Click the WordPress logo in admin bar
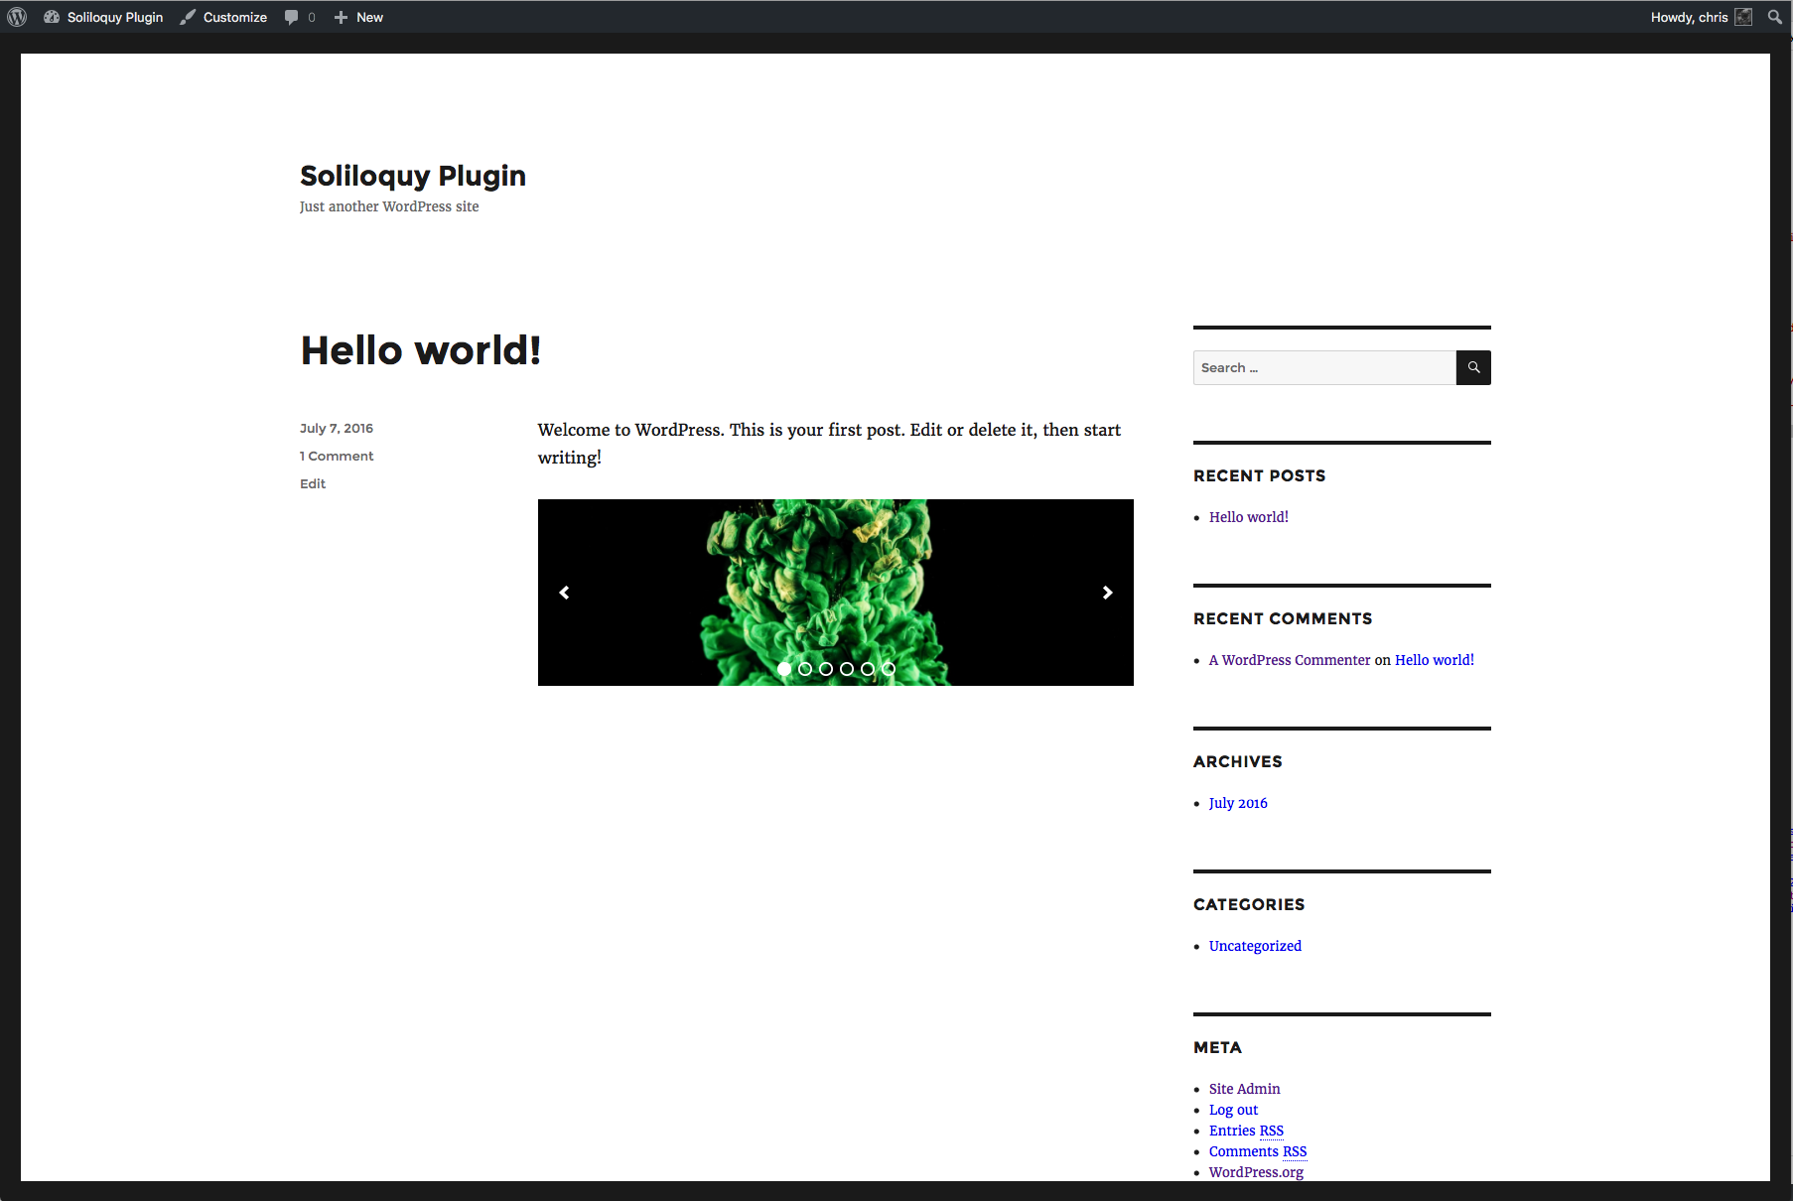This screenshot has height=1201, width=1793. (17, 17)
